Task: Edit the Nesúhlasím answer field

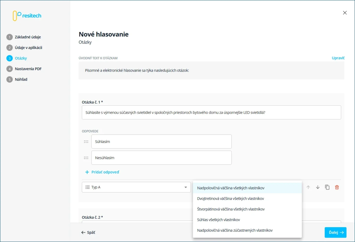Action: coord(161,158)
